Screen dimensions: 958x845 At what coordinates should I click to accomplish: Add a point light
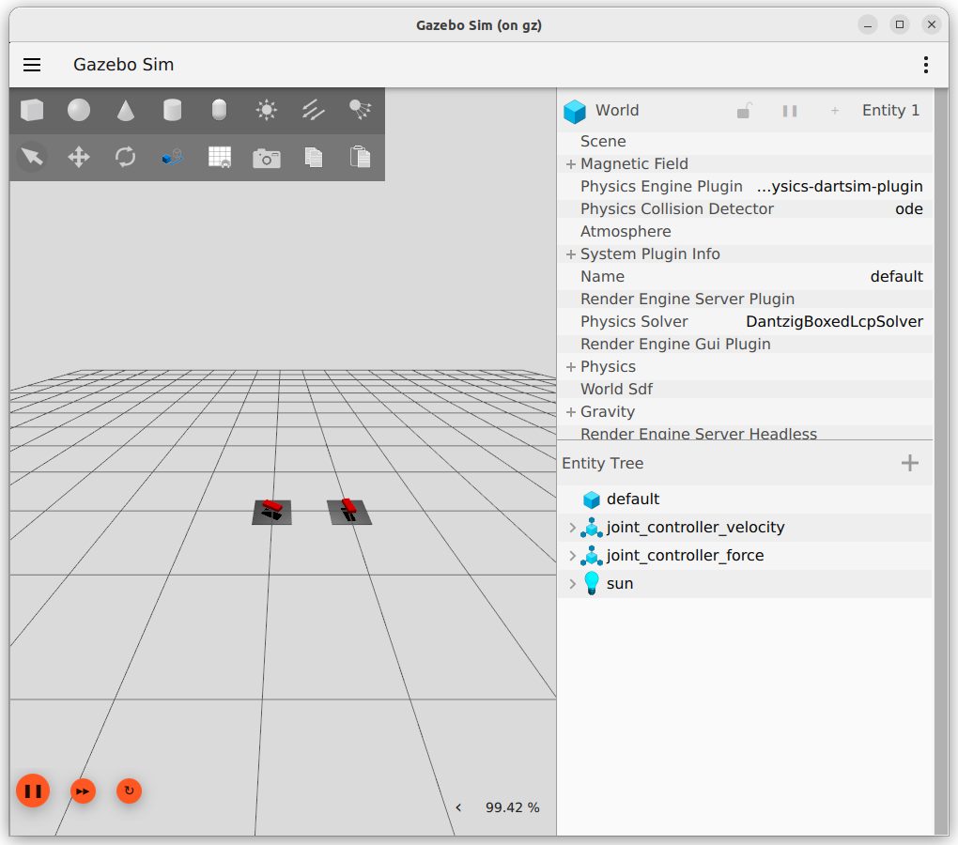267,111
